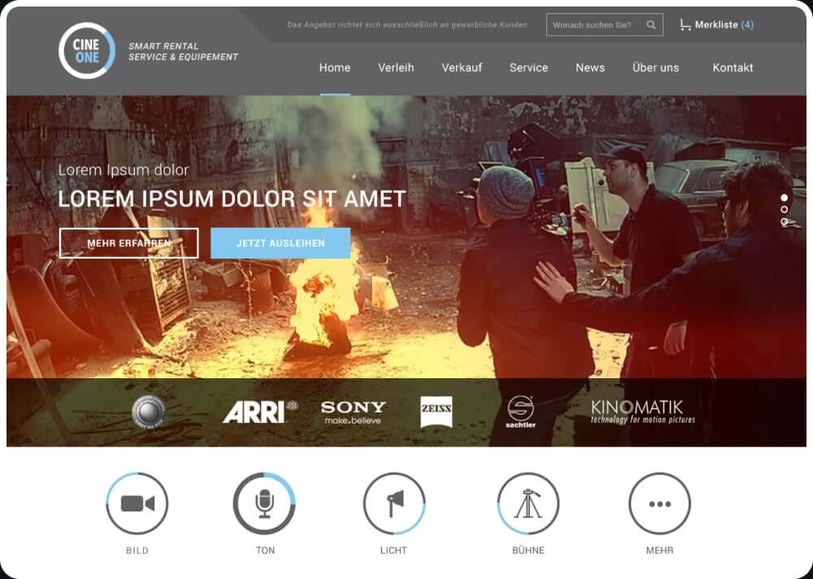The image size is (813, 579).
Task: Switch to the second slider dot
Action: click(x=785, y=210)
